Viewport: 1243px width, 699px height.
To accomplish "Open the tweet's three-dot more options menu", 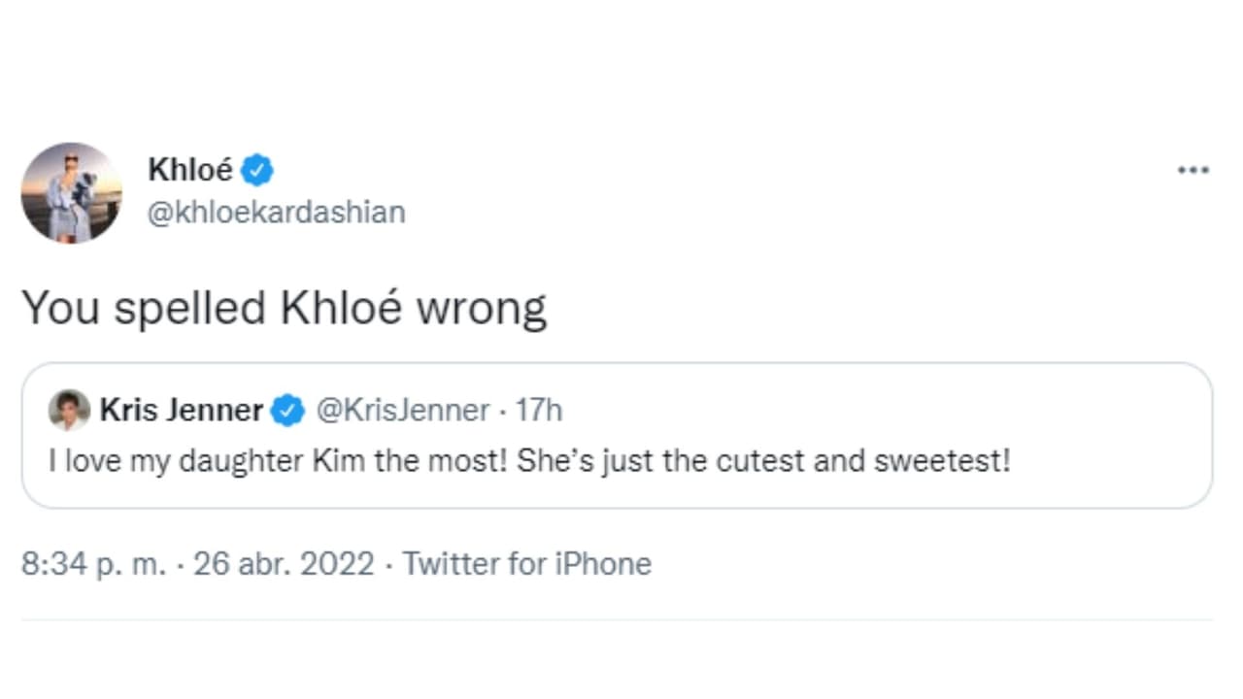I will tap(1192, 169).
